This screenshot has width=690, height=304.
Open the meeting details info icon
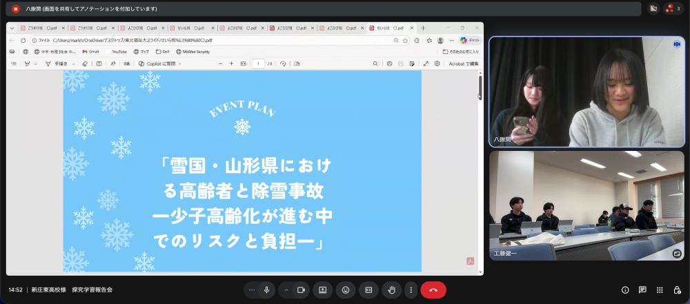point(625,290)
